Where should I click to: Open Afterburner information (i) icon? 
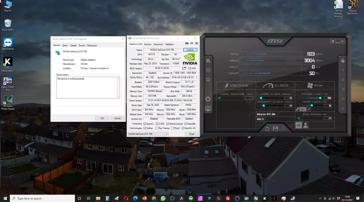coord(208,80)
